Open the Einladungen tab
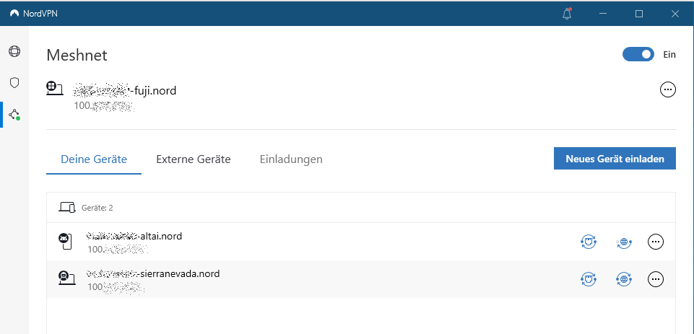Viewport: 694px width, 334px height. [x=291, y=159]
